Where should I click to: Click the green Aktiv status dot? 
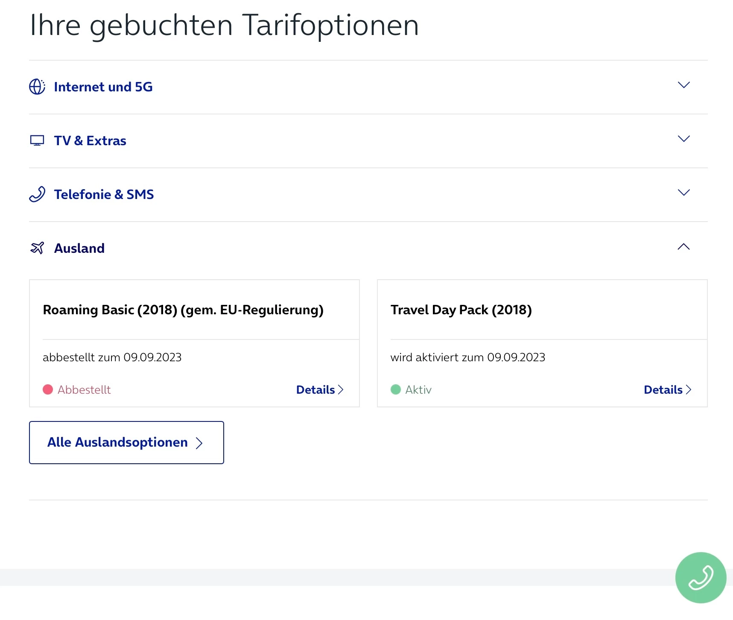[396, 389]
